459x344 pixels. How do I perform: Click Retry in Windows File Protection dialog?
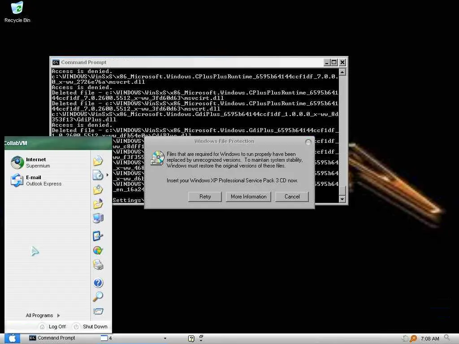205,197
